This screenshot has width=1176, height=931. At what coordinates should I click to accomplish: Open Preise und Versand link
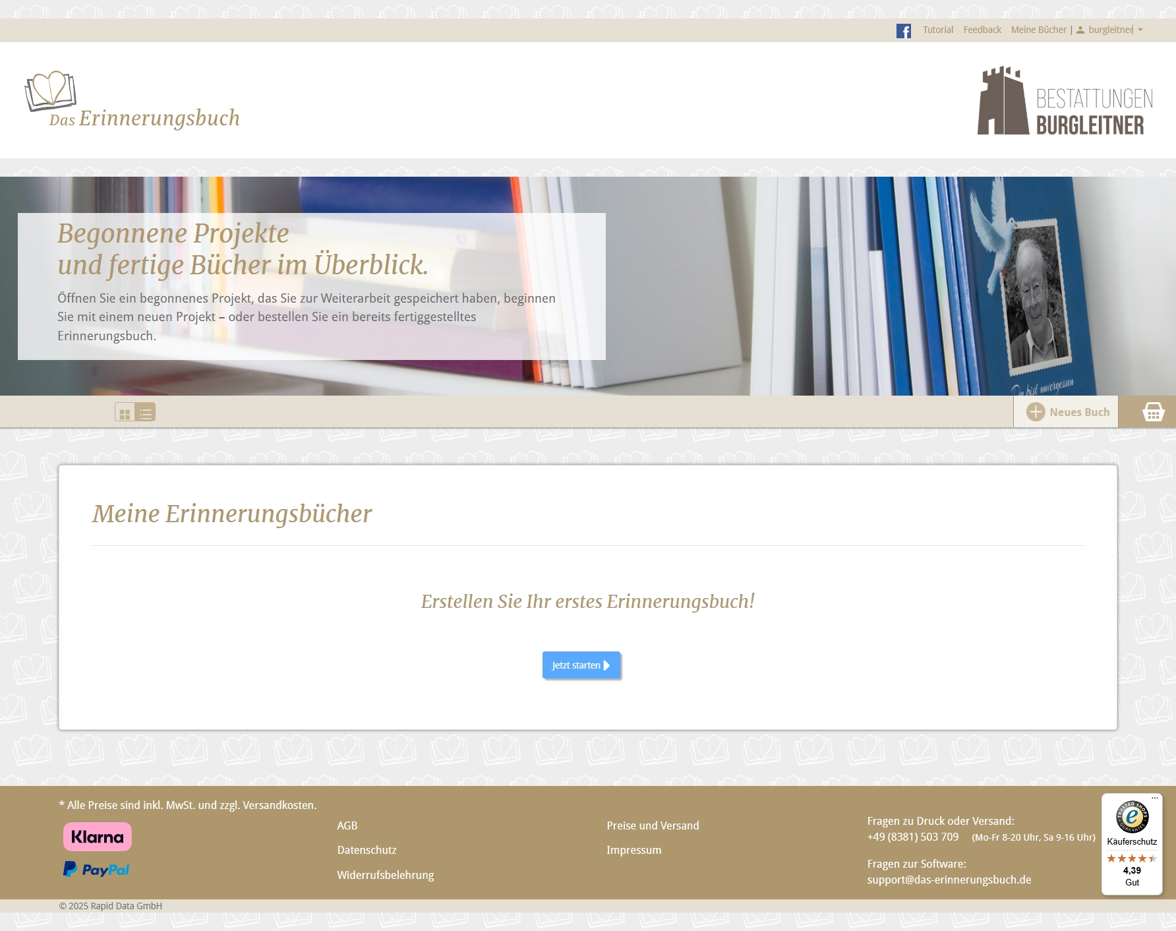(653, 826)
